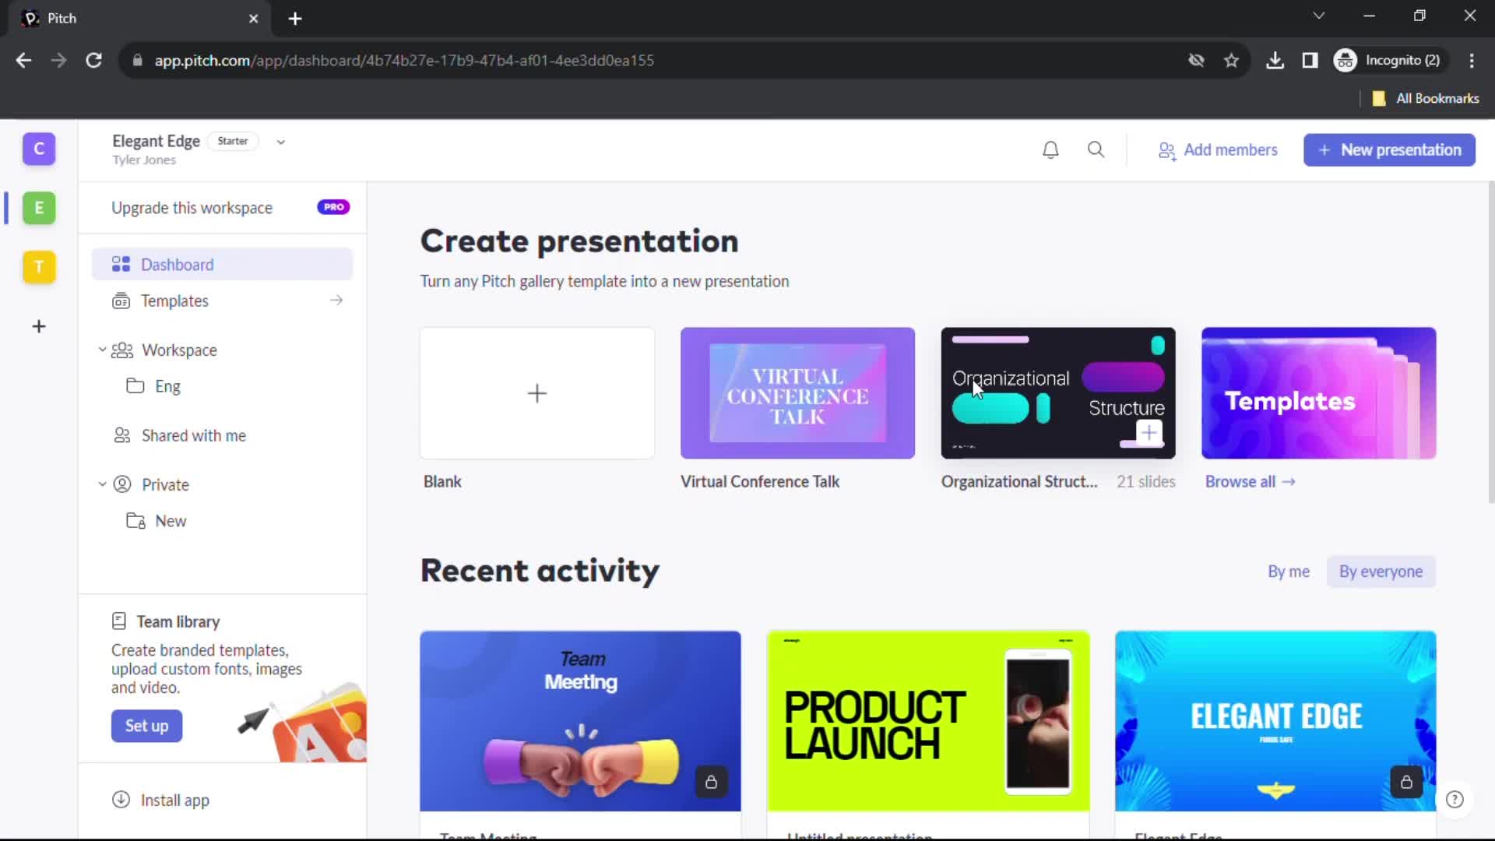Browse all templates link
Screen dimensions: 1495x841
1249,480
